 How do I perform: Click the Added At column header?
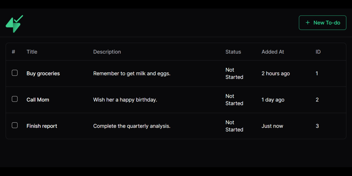pos(273,52)
